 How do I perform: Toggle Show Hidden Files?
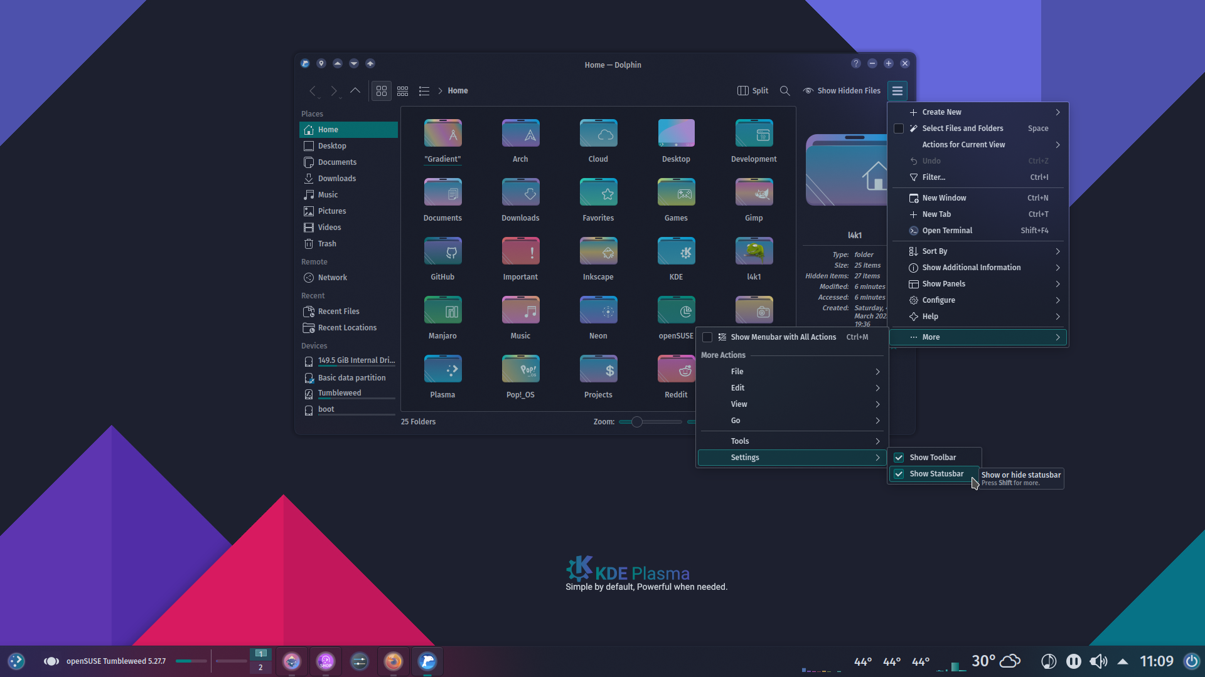pos(842,91)
